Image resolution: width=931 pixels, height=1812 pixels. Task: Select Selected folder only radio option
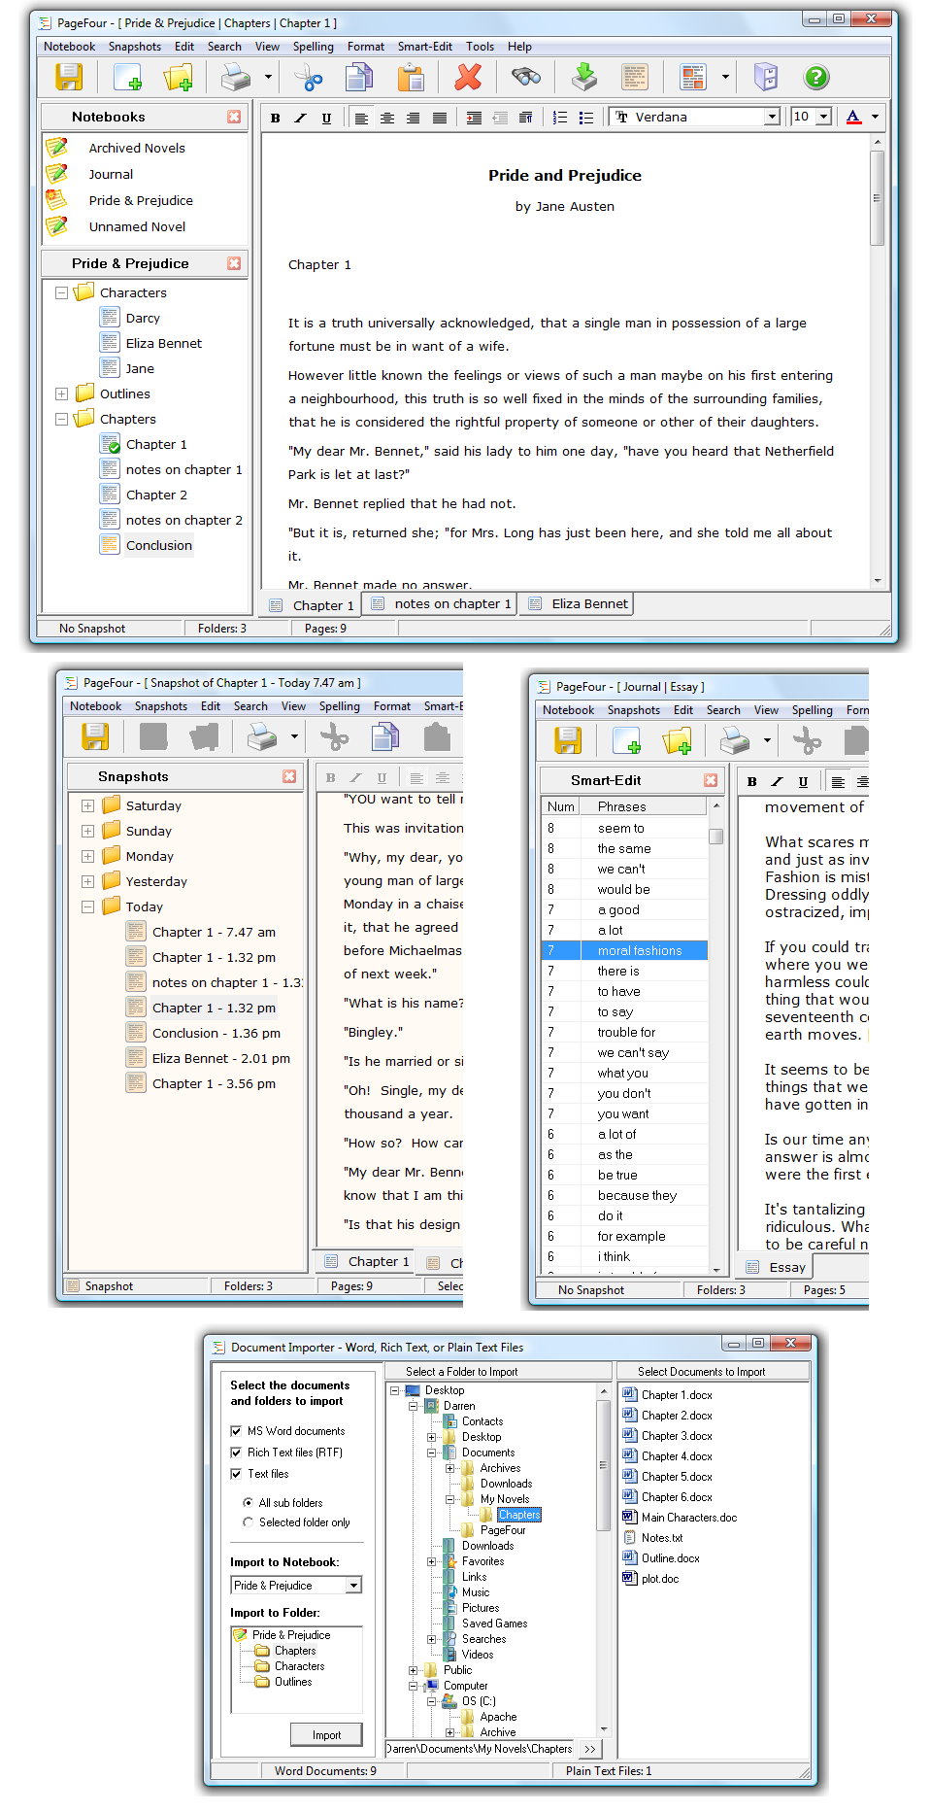(249, 1522)
